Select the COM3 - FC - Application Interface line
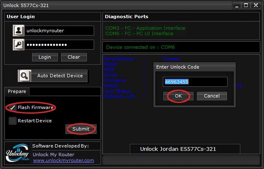Screen dimensions: 264x169 click(x=145, y=28)
